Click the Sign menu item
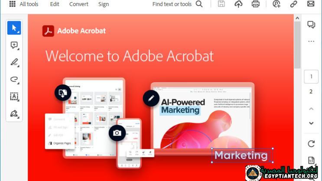Image resolution: width=322 pixels, height=181 pixels. click(104, 4)
